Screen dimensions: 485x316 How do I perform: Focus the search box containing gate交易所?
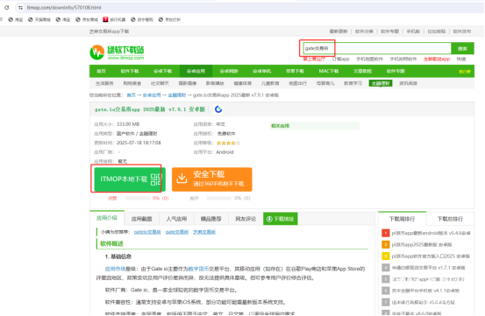(x=376, y=48)
